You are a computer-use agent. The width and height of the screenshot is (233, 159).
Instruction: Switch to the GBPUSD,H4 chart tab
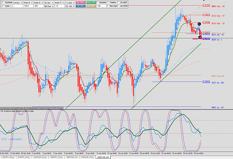(72, 158)
